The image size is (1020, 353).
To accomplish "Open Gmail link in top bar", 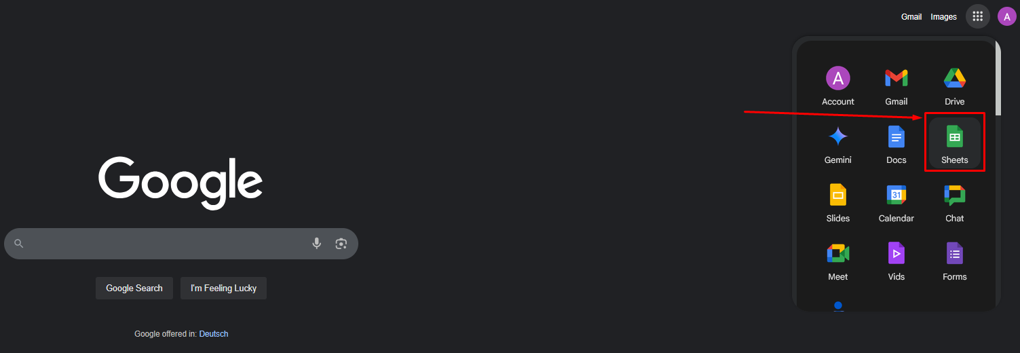I will pos(911,16).
